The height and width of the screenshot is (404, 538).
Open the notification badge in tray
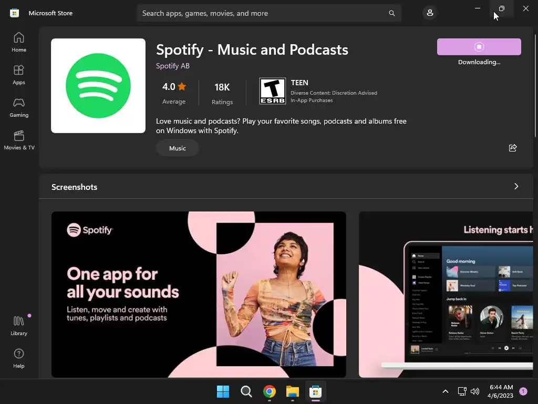click(523, 391)
